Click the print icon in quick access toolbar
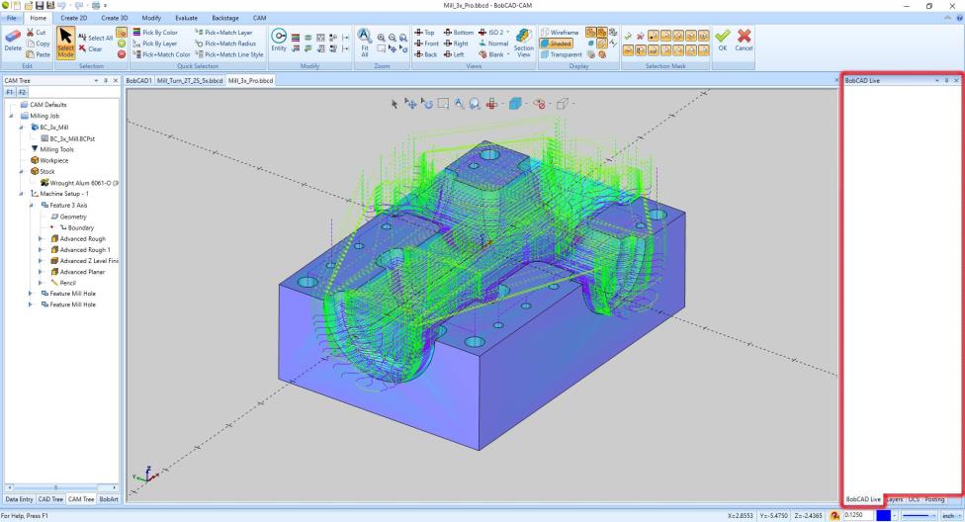This screenshot has width=965, height=522. coord(95,6)
